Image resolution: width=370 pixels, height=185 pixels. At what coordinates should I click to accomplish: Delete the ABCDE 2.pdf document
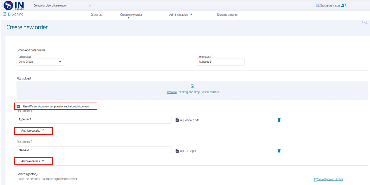click(x=279, y=151)
